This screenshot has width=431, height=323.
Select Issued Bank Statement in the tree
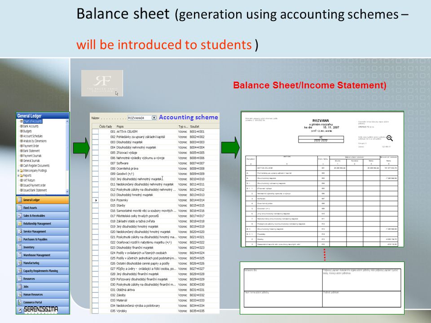click(35, 190)
